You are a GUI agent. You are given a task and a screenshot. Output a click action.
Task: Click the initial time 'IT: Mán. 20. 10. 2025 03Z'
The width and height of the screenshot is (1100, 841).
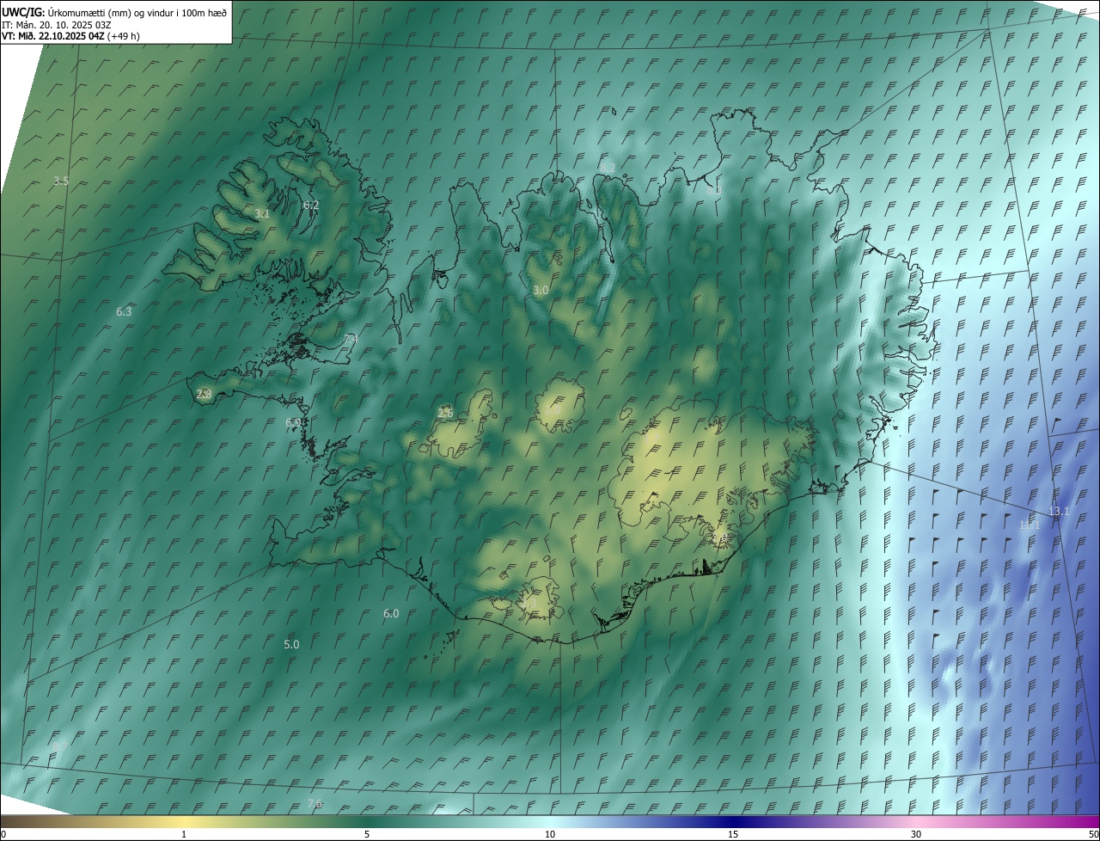(x=58, y=25)
